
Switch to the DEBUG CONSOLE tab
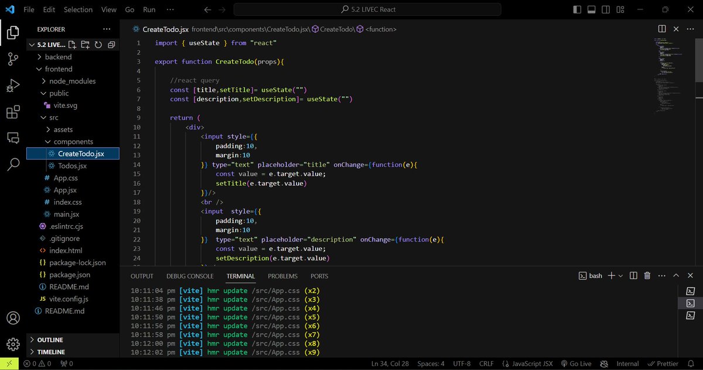[x=190, y=276]
